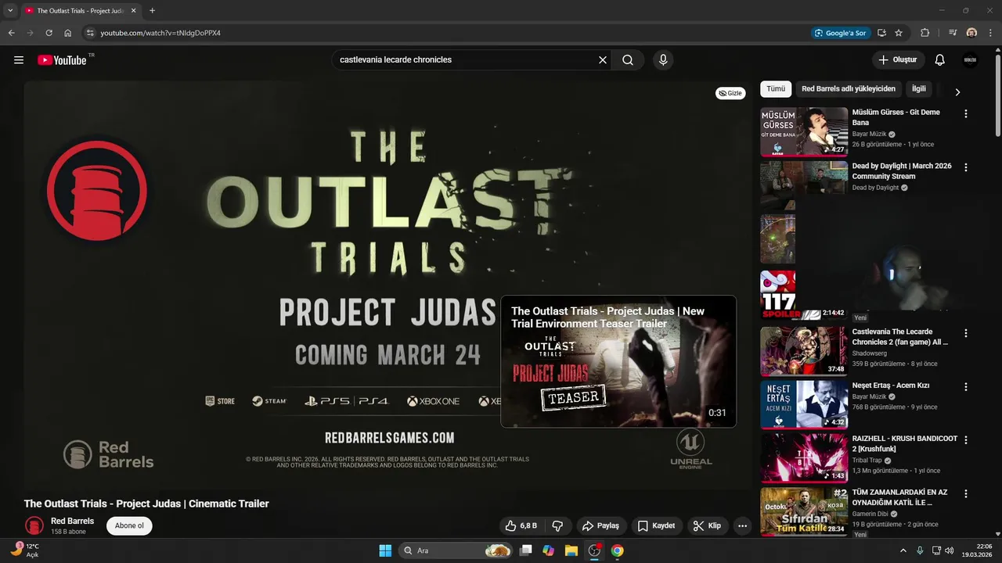Image resolution: width=1002 pixels, height=563 pixels.
Task: Open options for the Müslüm Gürses video
Action: click(965, 113)
